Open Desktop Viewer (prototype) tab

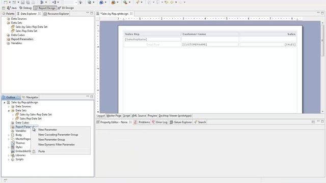pyautogui.click(x=175, y=116)
